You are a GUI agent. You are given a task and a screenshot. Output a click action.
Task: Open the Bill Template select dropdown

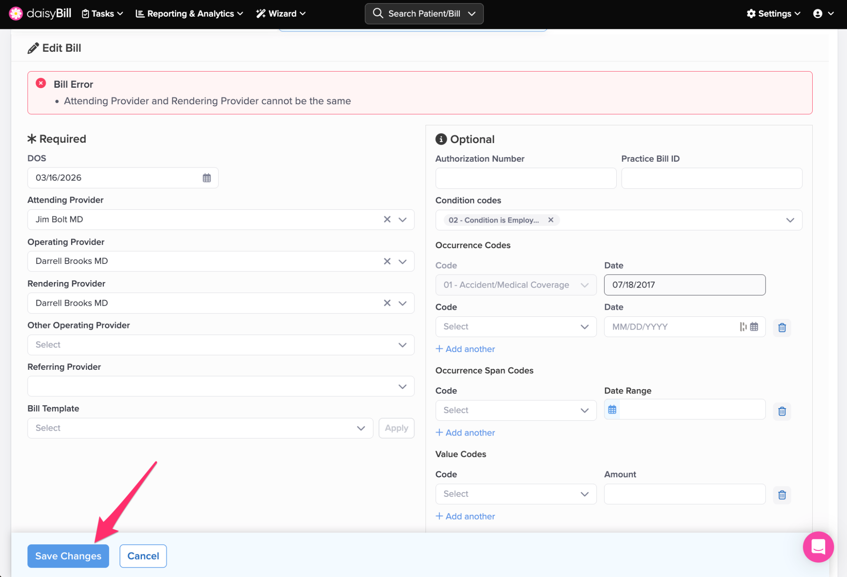click(361, 428)
